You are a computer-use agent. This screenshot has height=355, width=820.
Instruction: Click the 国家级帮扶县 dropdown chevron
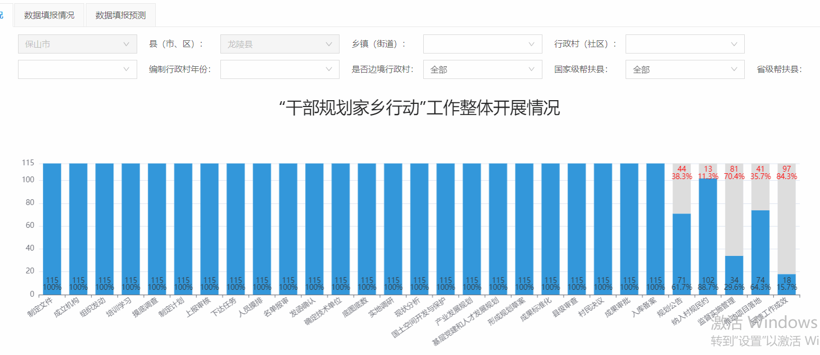point(734,69)
